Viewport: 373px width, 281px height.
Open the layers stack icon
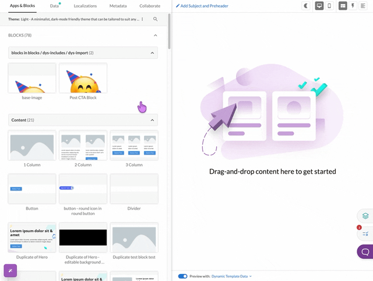click(x=365, y=216)
